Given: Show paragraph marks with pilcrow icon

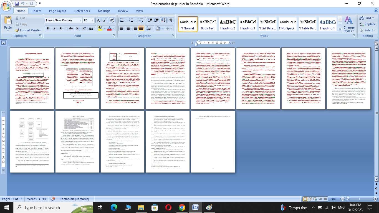Looking at the screenshot, I should pos(171,20).
